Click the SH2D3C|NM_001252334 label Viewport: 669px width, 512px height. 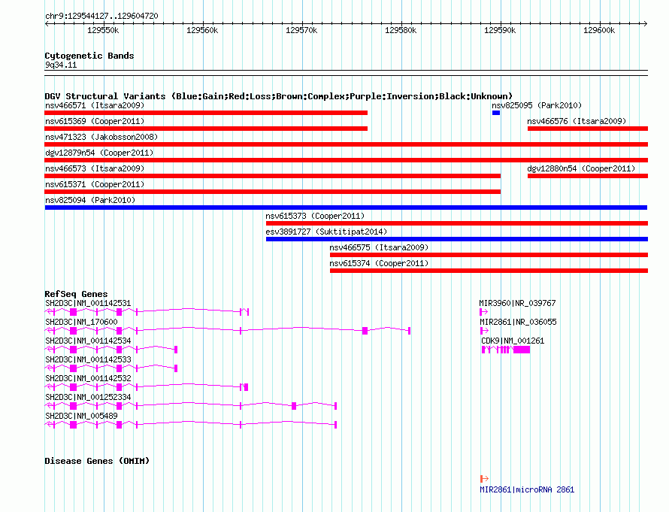(x=88, y=397)
